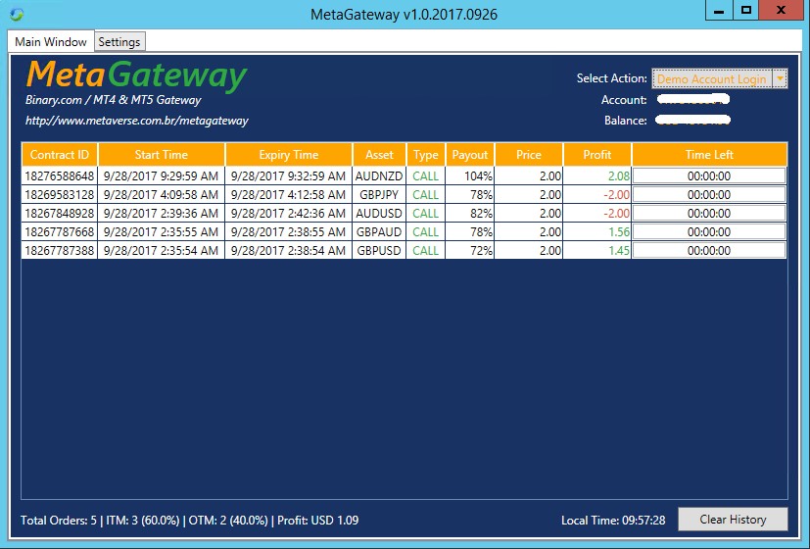Viewport: 810px width, 549px height.
Task: Click the AUDNZD row's time left bar
Action: click(709, 176)
